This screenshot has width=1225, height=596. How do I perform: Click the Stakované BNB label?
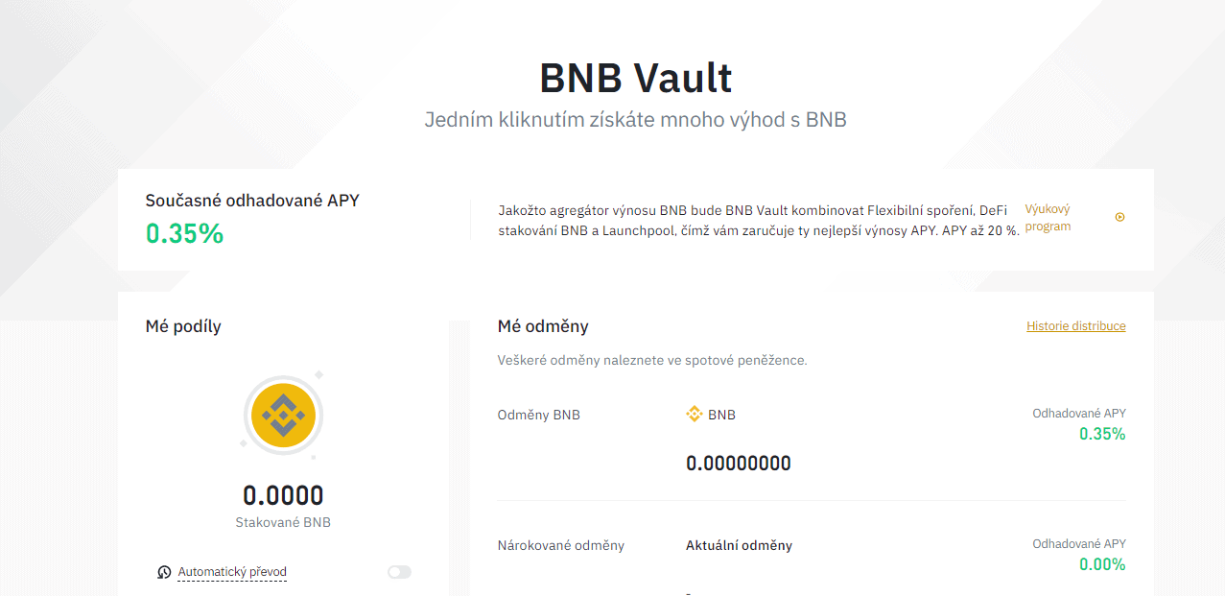pos(283,523)
